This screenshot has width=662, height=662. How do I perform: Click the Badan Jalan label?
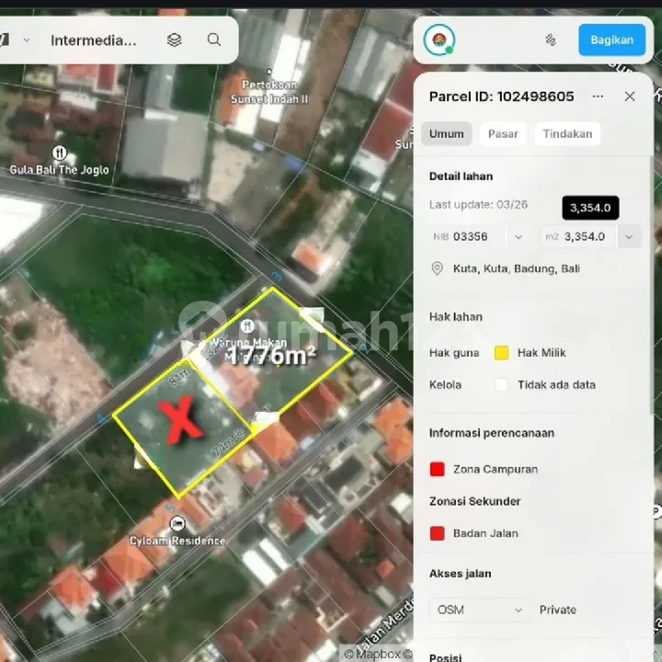(x=485, y=533)
